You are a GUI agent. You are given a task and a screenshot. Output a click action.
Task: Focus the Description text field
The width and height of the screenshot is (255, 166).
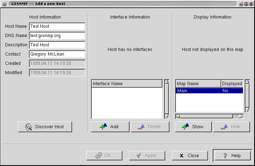coord(57,45)
